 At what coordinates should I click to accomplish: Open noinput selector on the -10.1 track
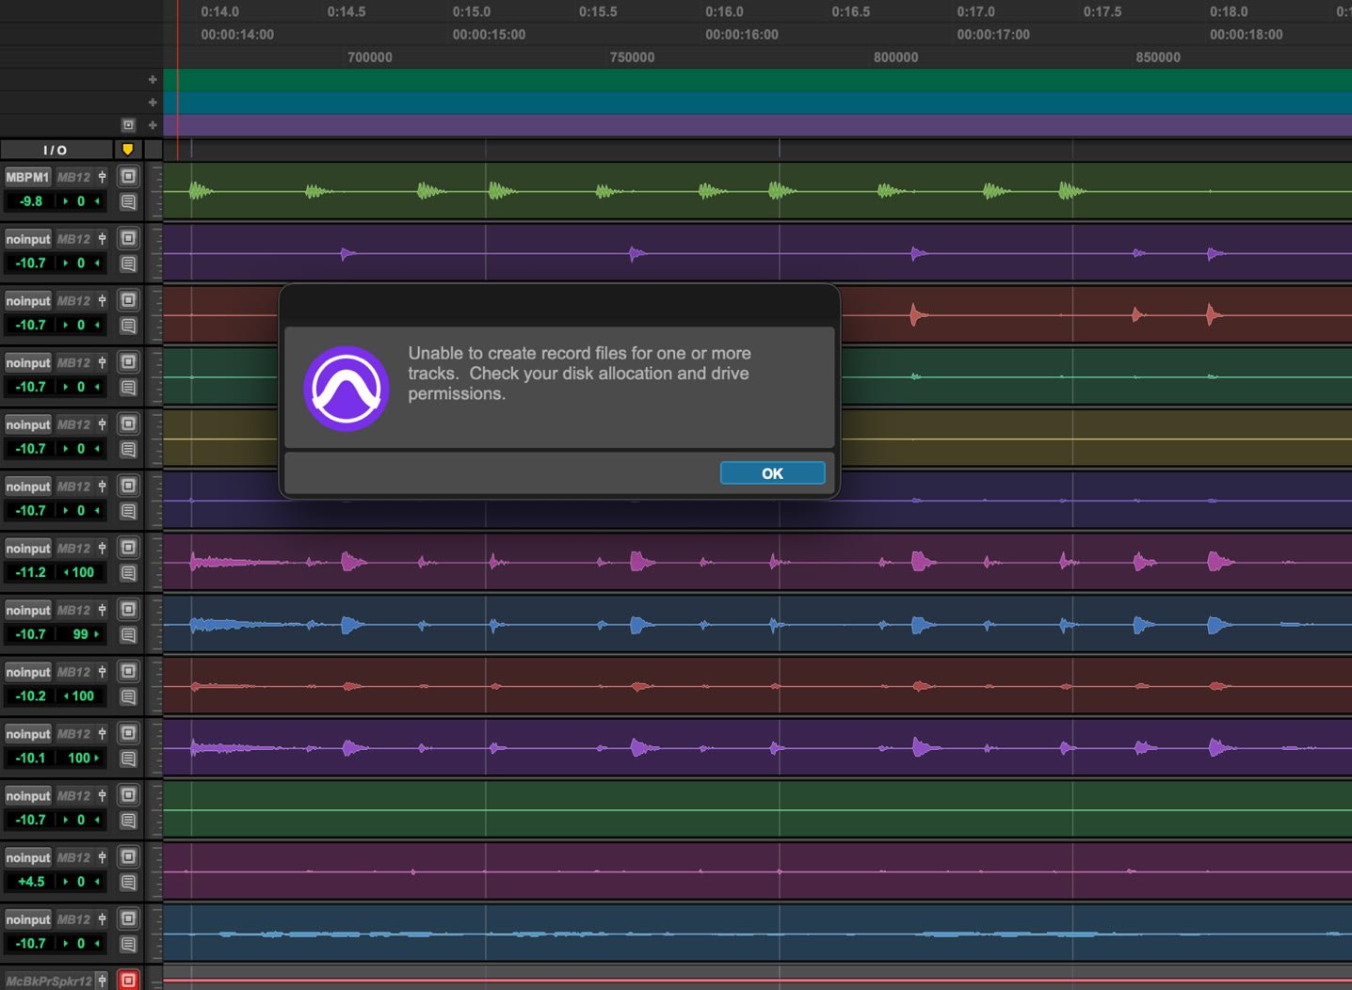pyautogui.click(x=27, y=734)
